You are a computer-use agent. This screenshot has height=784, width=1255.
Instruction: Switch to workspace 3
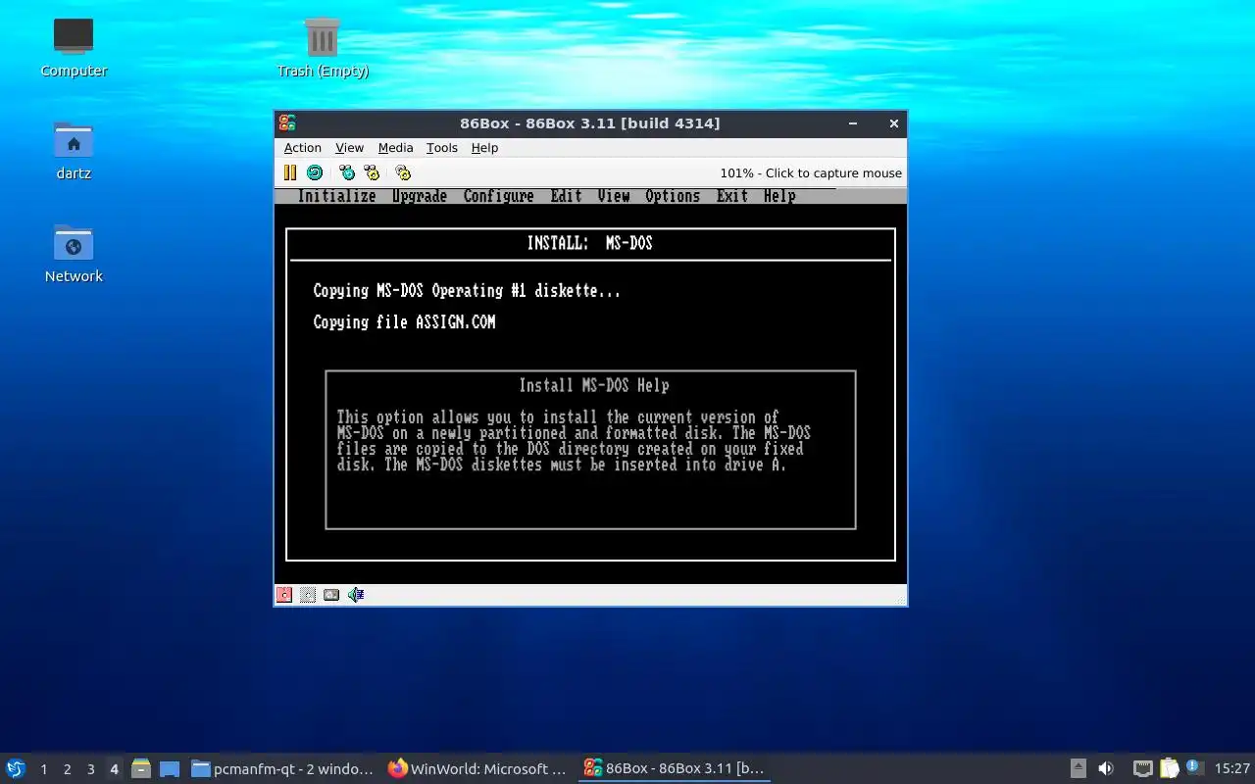(90, 769)
